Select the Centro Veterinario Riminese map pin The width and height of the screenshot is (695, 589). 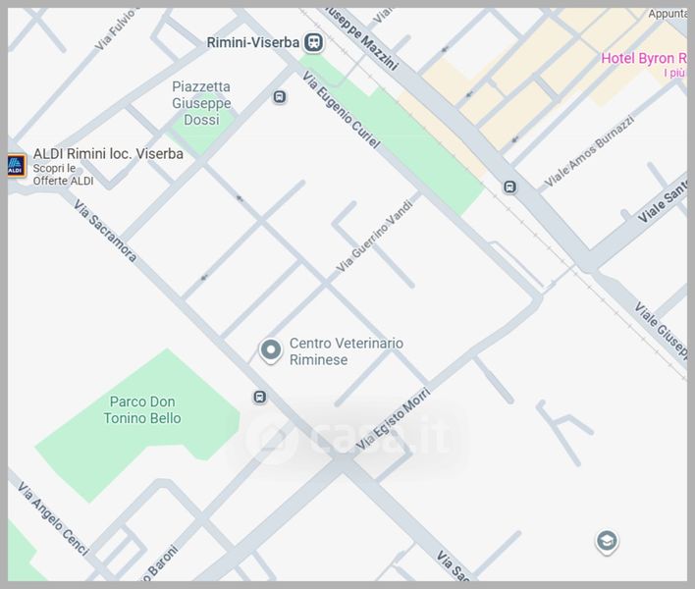point(270,350)
